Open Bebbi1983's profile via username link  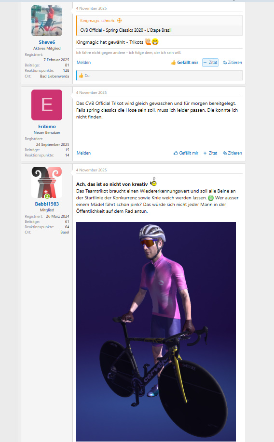47,204
